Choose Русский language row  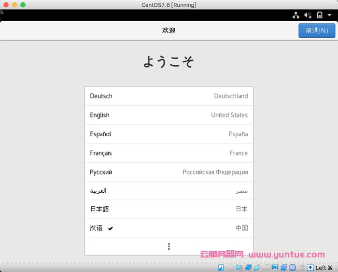(x=169, y=172)
